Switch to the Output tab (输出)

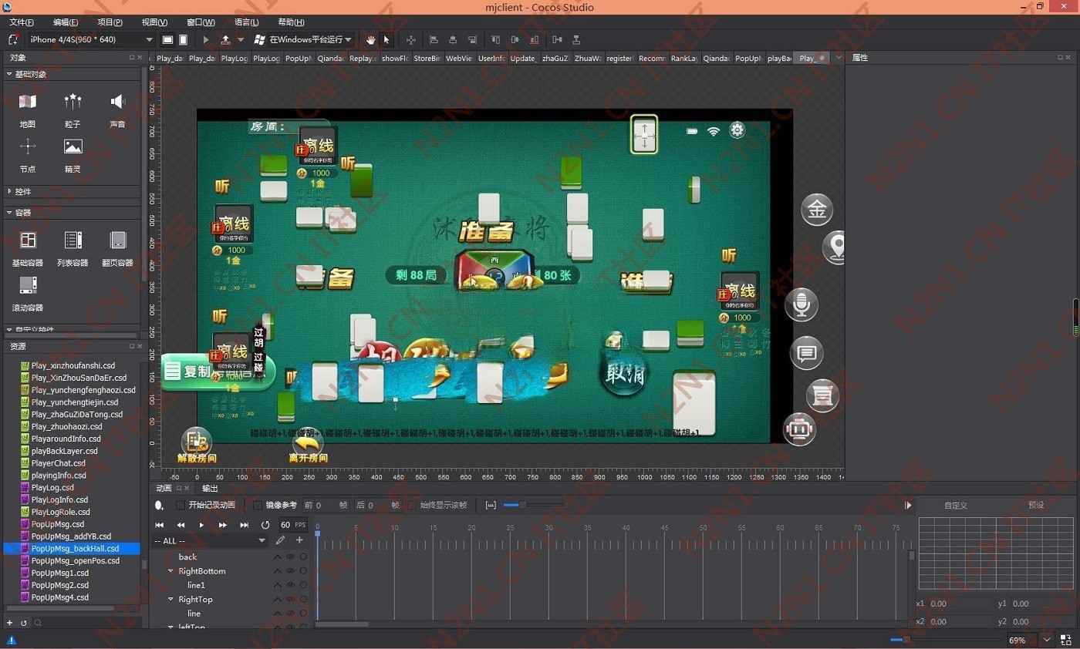point(210,488)
